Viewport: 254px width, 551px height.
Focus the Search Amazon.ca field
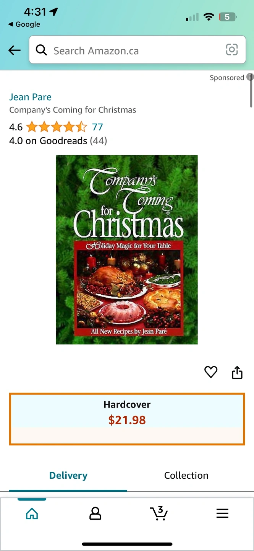[x=138, y=50]
